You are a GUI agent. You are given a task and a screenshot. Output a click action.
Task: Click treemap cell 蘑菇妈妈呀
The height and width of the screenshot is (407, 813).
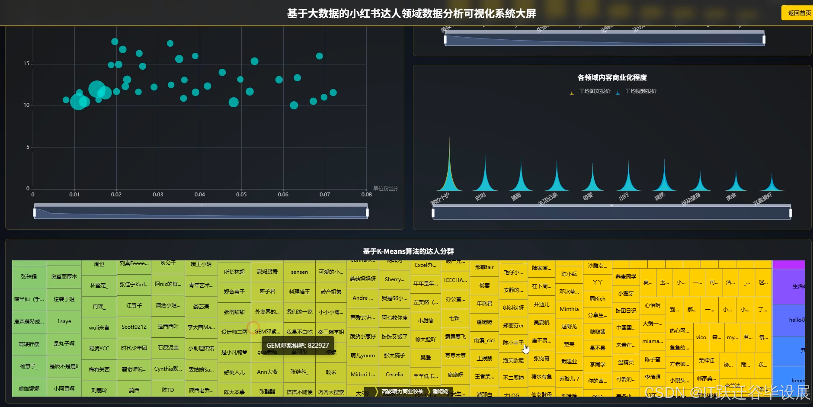tap(363, 279)
